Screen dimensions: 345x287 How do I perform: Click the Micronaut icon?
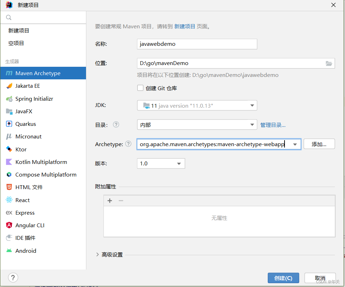pyautogui.click(x=9, y=136)
